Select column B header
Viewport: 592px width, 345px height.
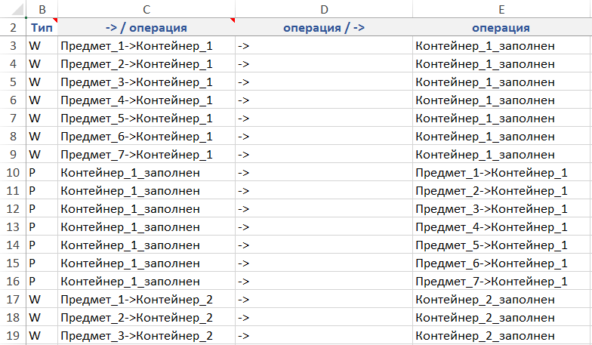(42, 9)
